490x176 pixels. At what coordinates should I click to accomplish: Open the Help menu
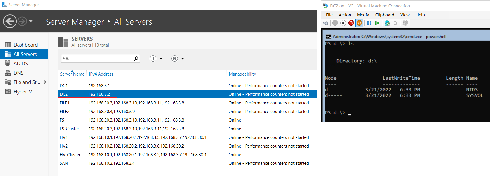point(420,15)
